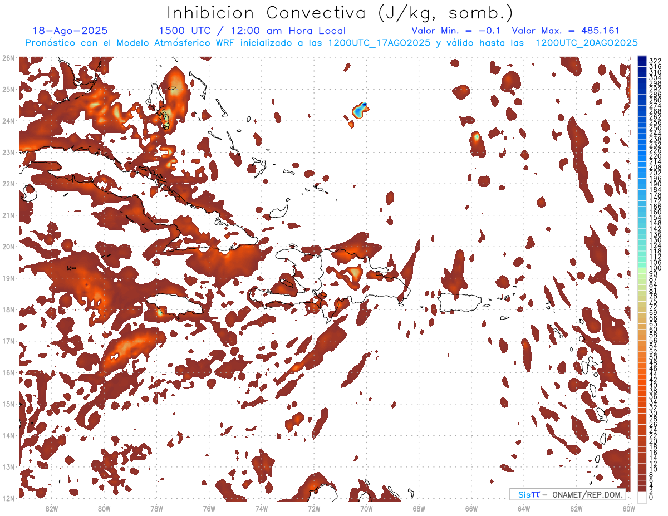Click the "26N" latitude label
Image resolution: width=668 pixels, height=516 pixels.
(x=8, y=58)
